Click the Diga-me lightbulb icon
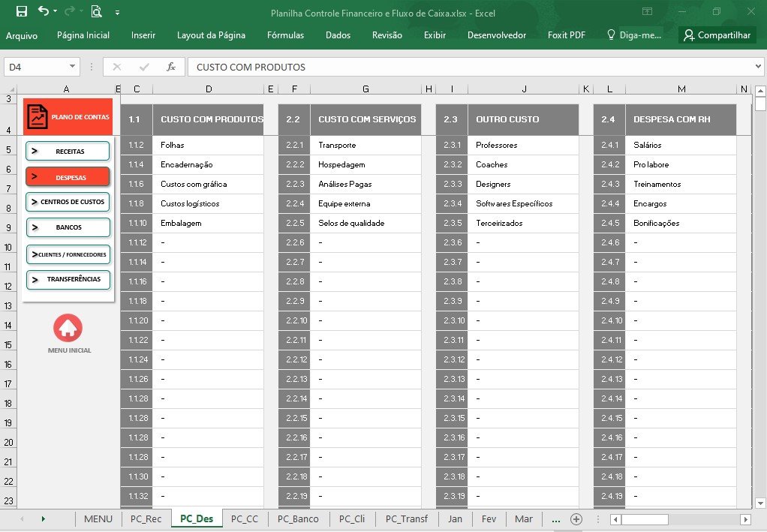 point(610,35)
